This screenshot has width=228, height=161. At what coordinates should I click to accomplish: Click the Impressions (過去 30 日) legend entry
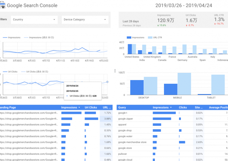click(39, 37)
